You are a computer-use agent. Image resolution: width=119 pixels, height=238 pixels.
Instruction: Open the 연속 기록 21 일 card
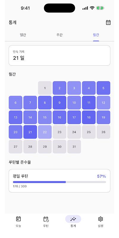pyautogui.click(x=59, y=56)
